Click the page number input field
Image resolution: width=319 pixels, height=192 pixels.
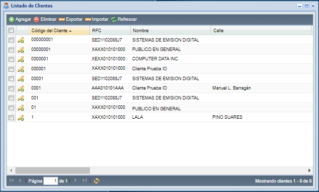pos(51,181)
